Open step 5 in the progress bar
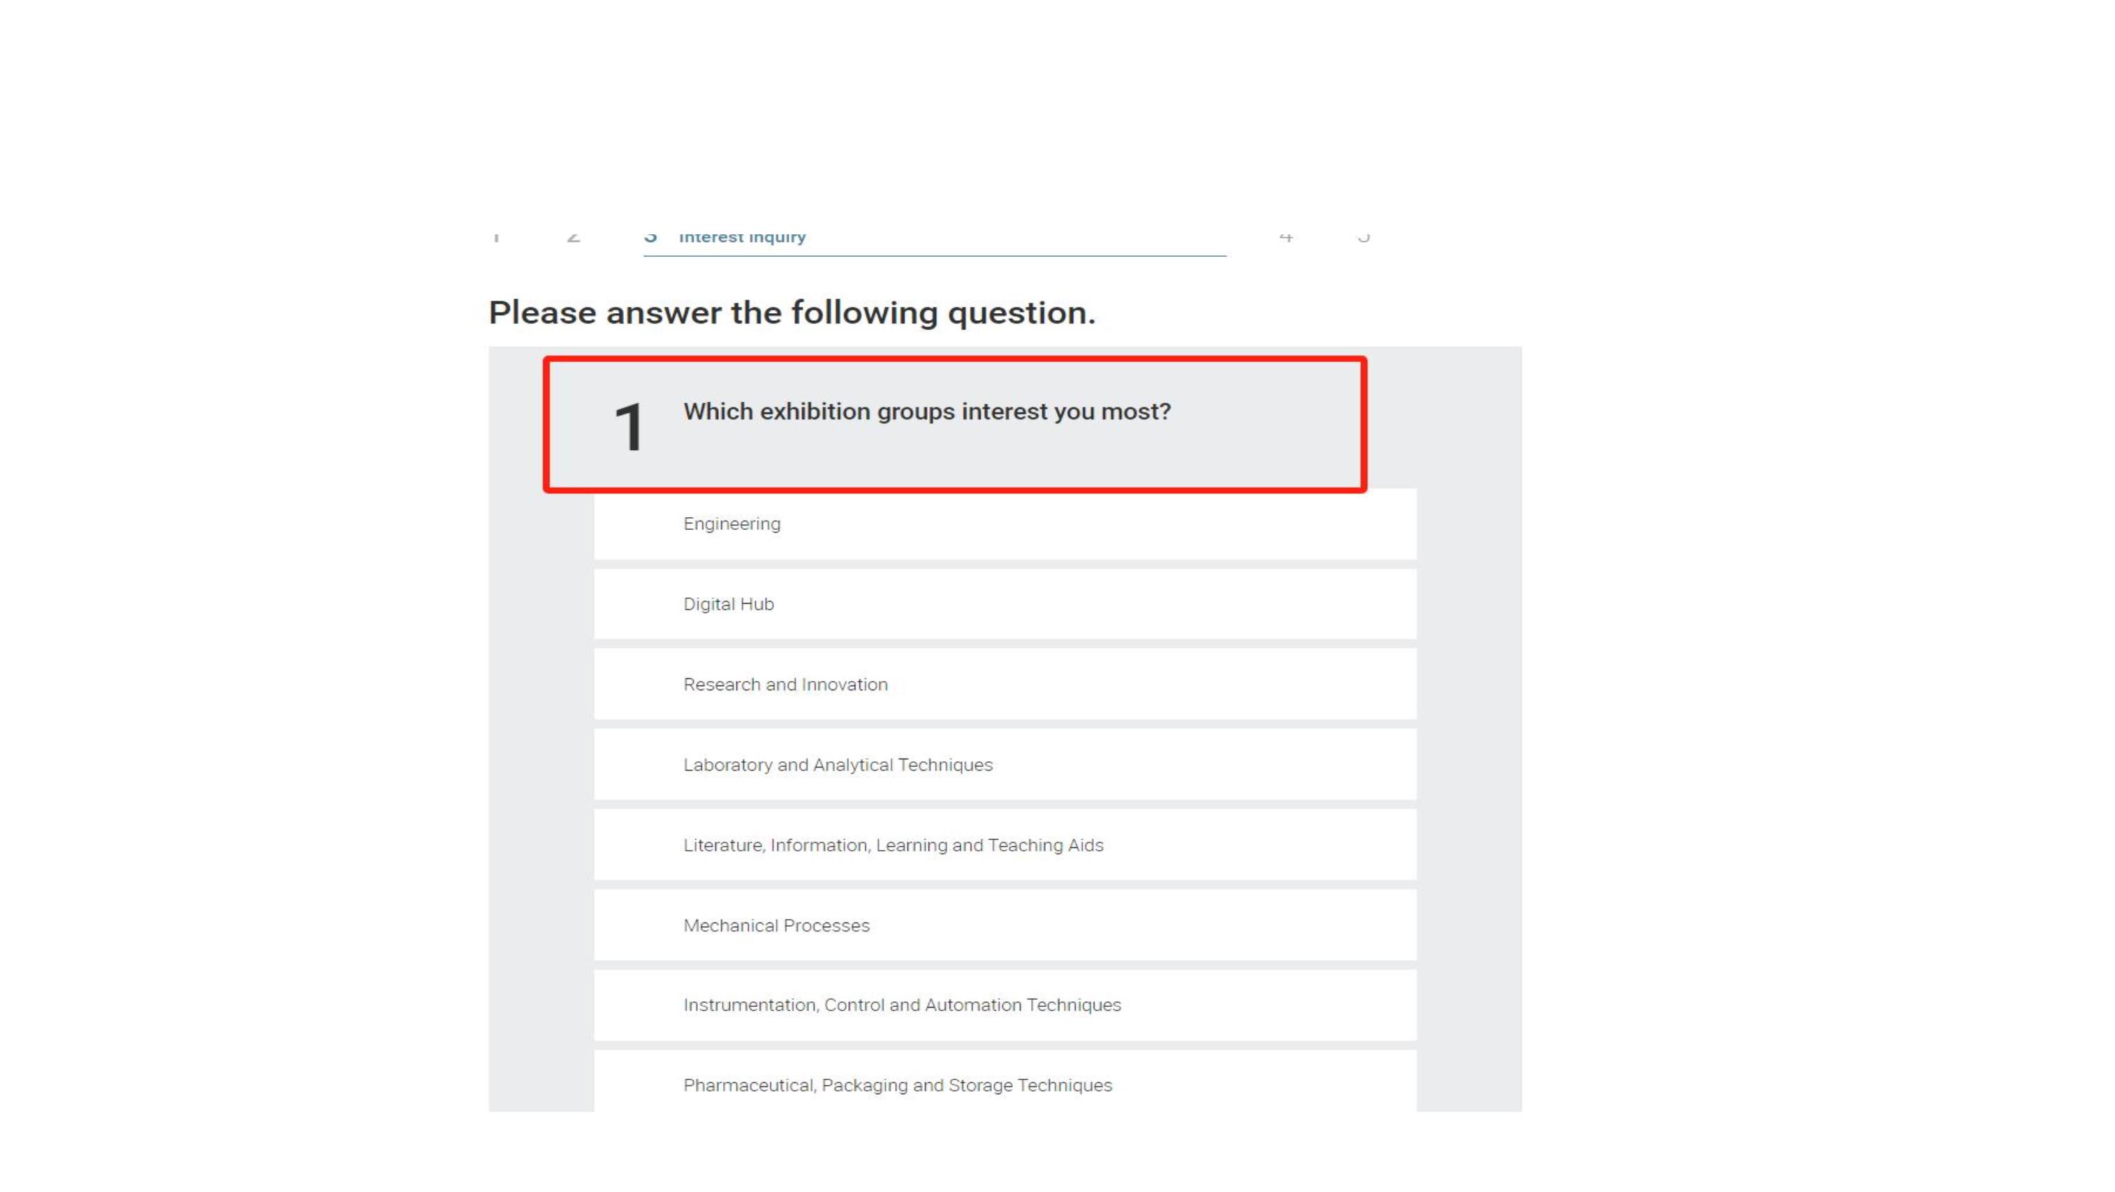 pyautogui.click(x=1363, y=237)
